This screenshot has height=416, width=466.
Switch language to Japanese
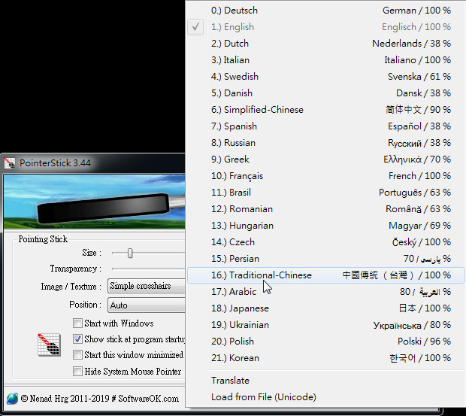(325, 308)
